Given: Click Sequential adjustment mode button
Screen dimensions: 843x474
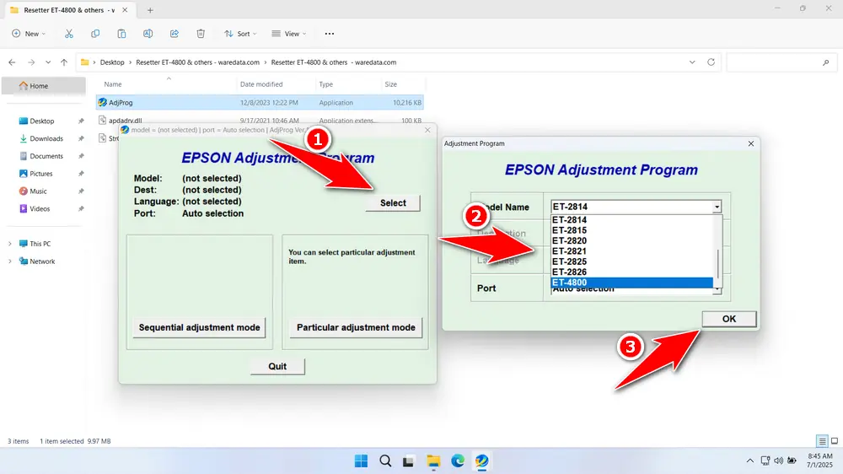Looking at the screenshot, I should (200, 327).
